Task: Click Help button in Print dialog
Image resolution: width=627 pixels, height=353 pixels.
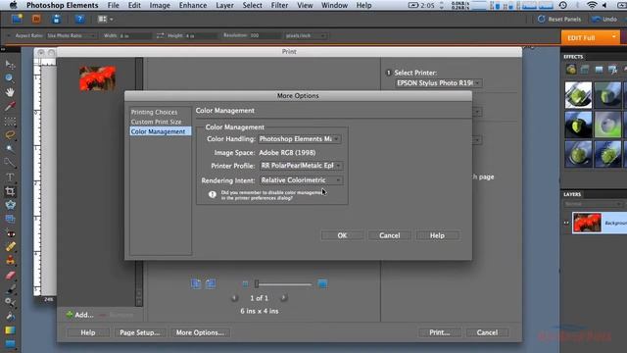Action: tap(88, 332)
